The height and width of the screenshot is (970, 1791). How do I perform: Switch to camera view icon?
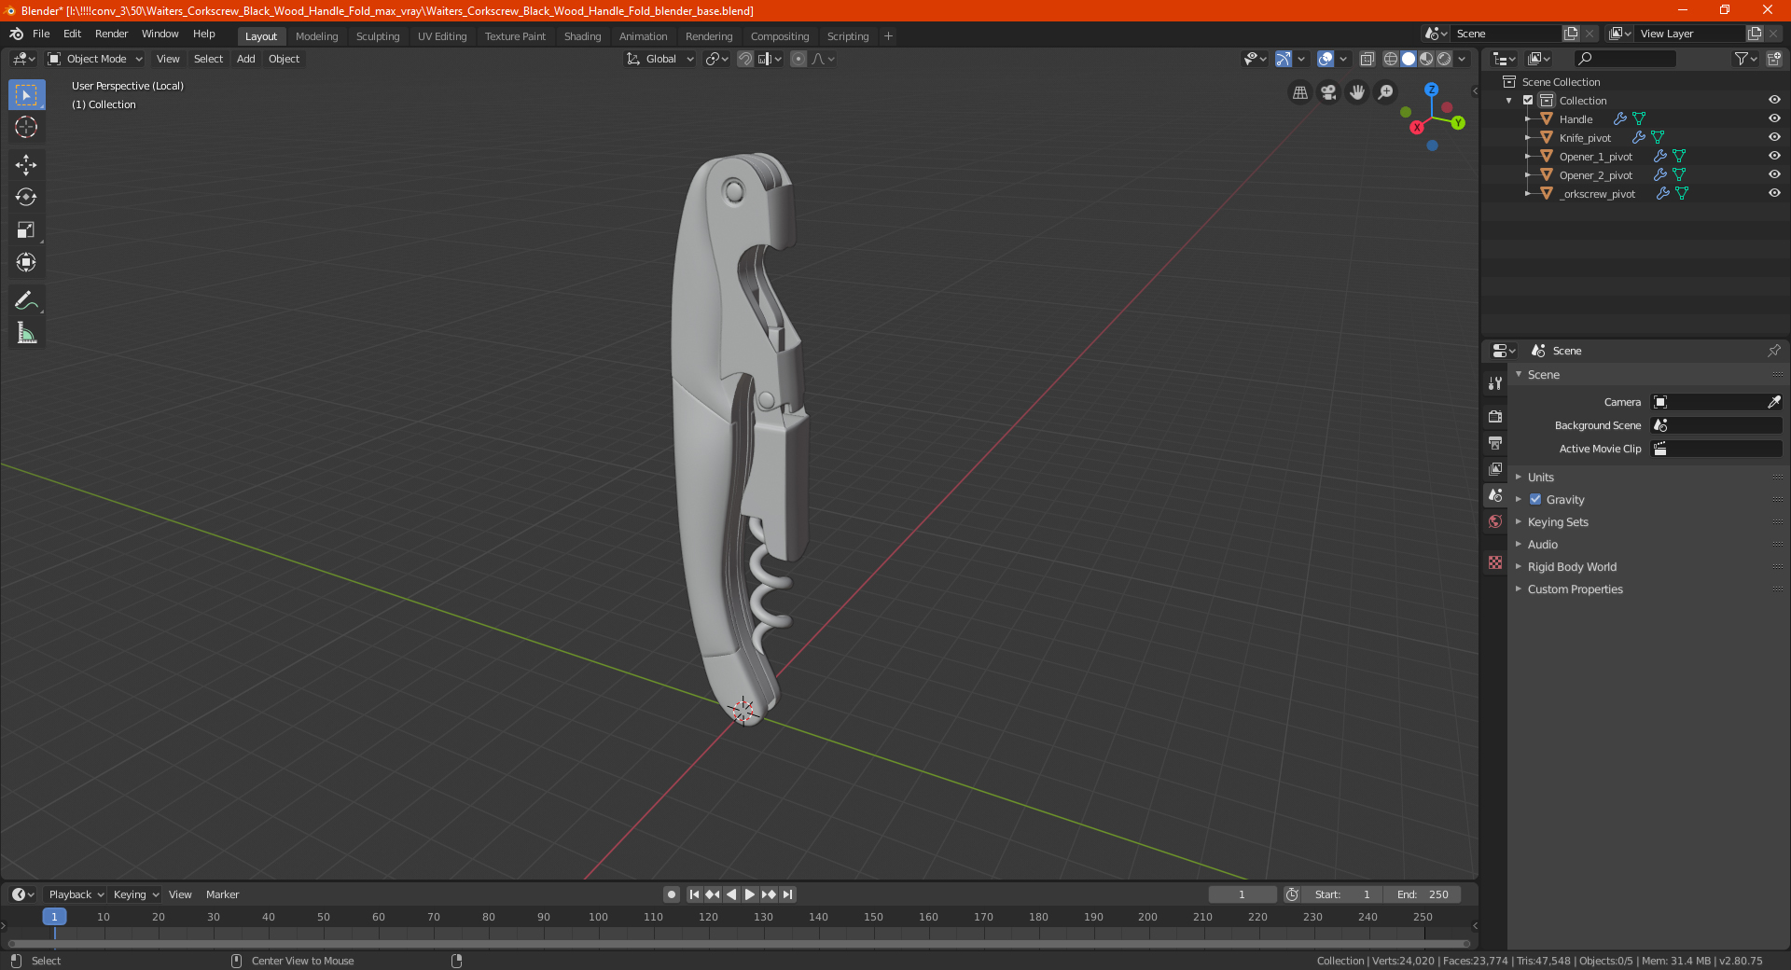(x=1328, y=92)
